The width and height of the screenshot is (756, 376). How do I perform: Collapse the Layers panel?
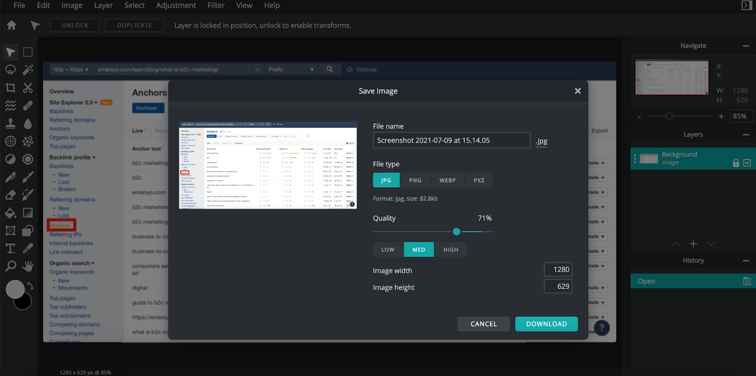coord(746,135)
